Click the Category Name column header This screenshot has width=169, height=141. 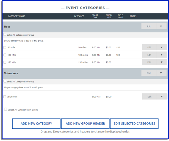tap(16, 16)
